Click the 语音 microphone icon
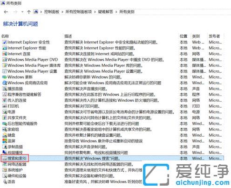The height and width of the screenshot is (188, 231). tap(5, 181)
